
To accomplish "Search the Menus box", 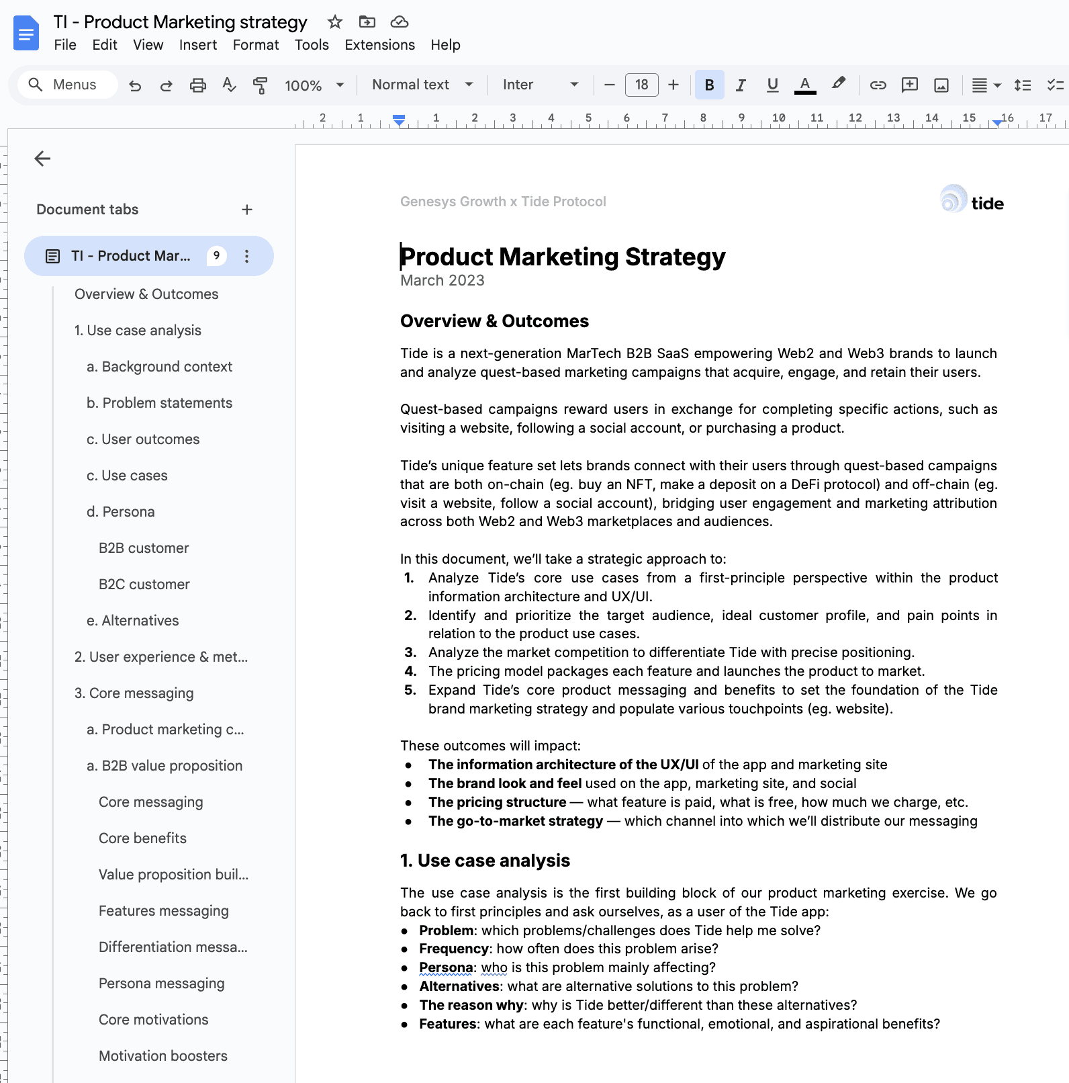I will click(67, 85).
